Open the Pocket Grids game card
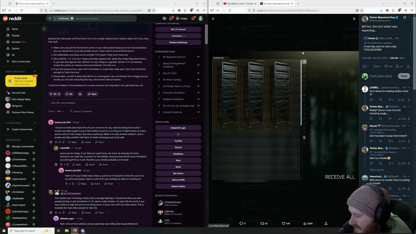 coord(21,80)
